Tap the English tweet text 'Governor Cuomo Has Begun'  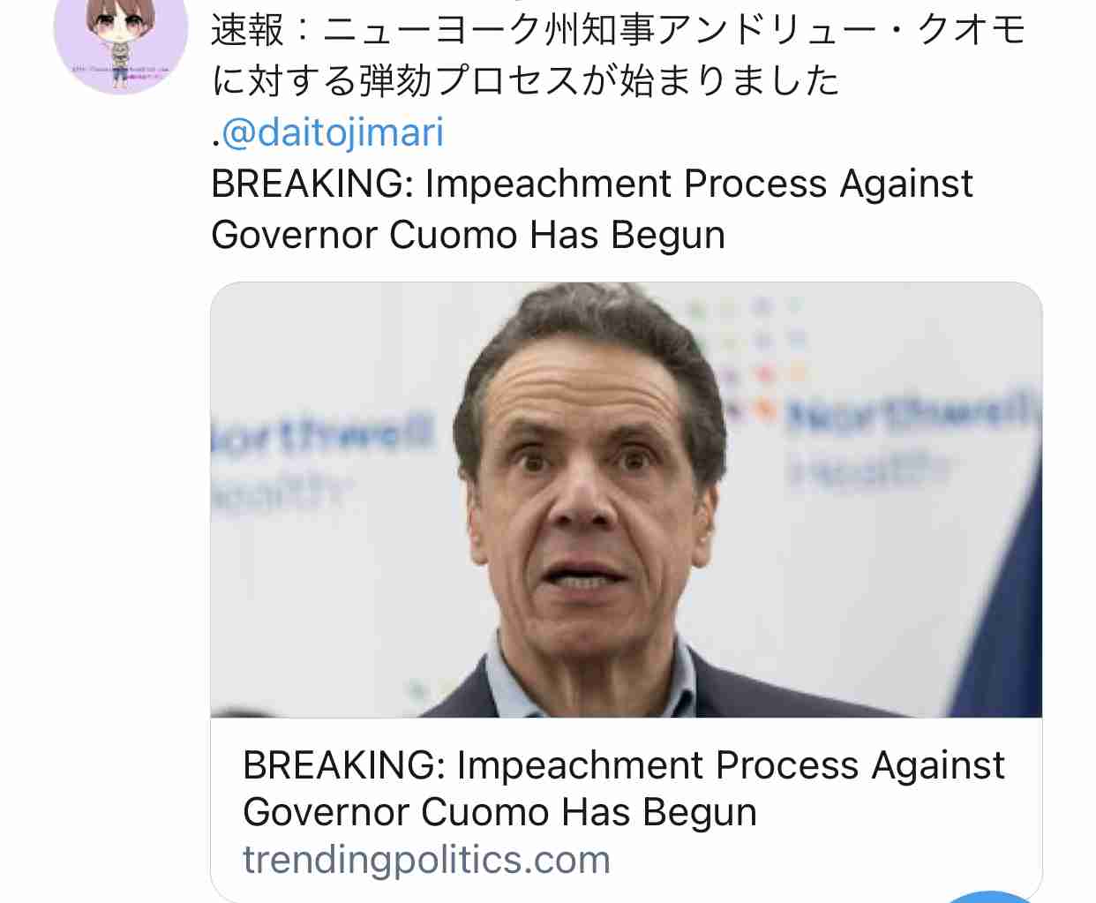point(468,235)
